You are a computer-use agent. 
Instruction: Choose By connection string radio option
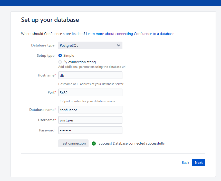(x=60, y=62)
